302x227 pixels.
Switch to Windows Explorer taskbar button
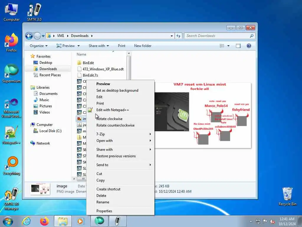[63, 221]
